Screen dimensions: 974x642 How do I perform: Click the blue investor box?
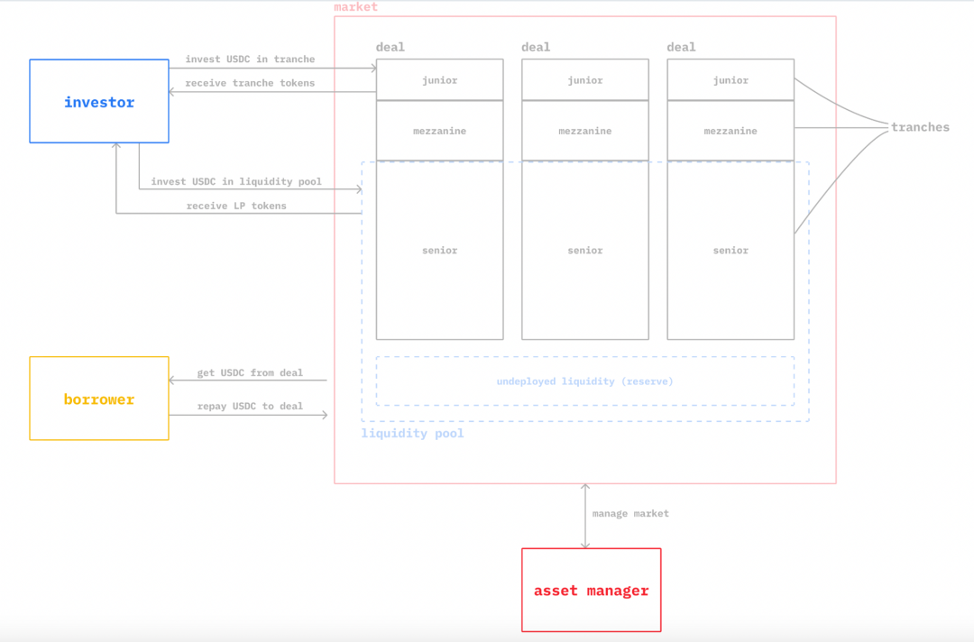99,102
